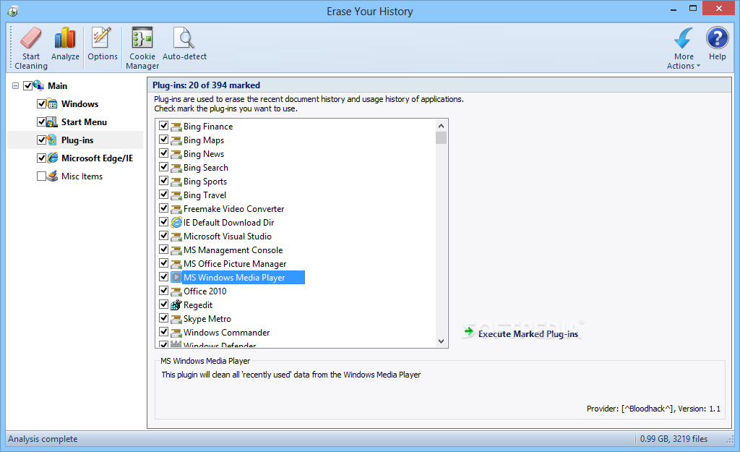Click the Windows Commander plug-in icon
This screenshot has width=740, height=452.
coord(176,333)
